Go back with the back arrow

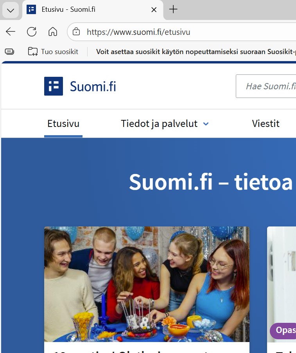[11, 31]
